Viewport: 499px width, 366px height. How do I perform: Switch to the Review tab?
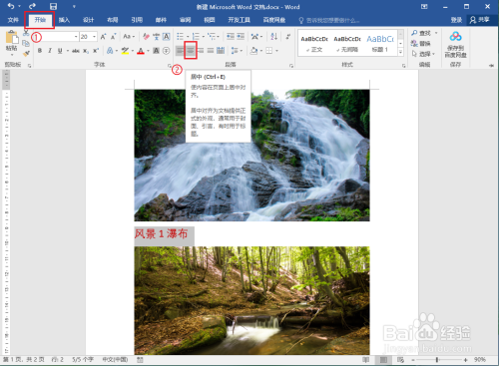click(x=185, y=20)
